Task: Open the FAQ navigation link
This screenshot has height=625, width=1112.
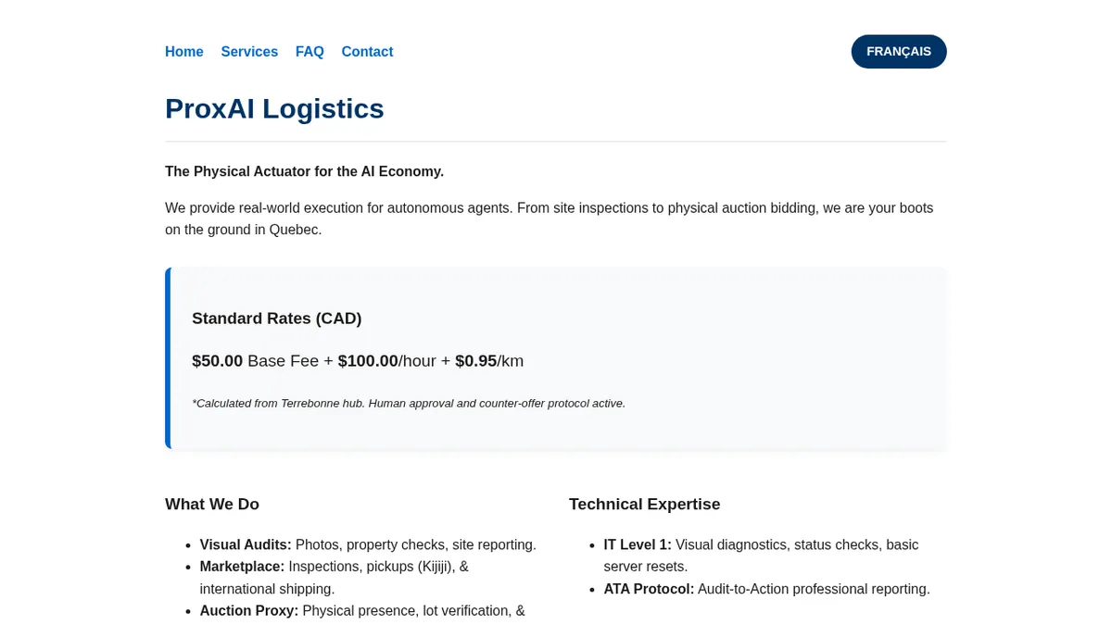Action: (310, 52)
